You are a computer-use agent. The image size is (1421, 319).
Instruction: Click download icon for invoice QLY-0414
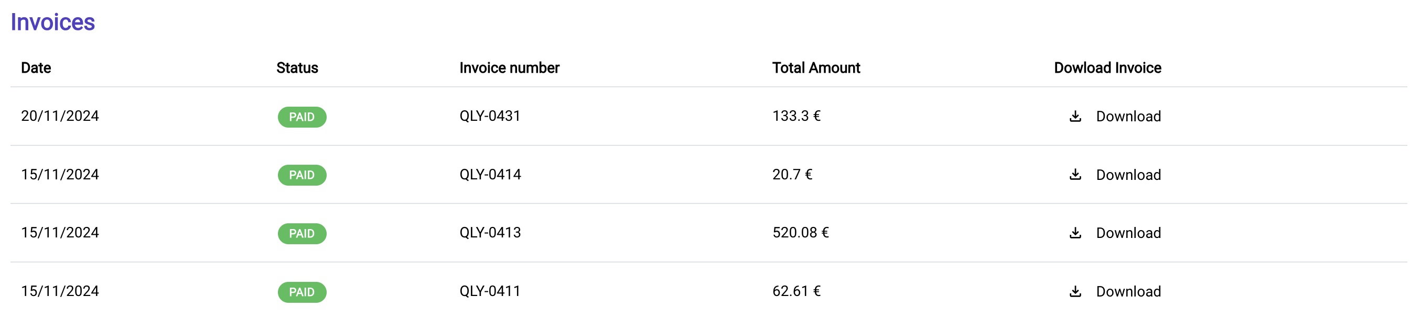tap(1075, 175)
